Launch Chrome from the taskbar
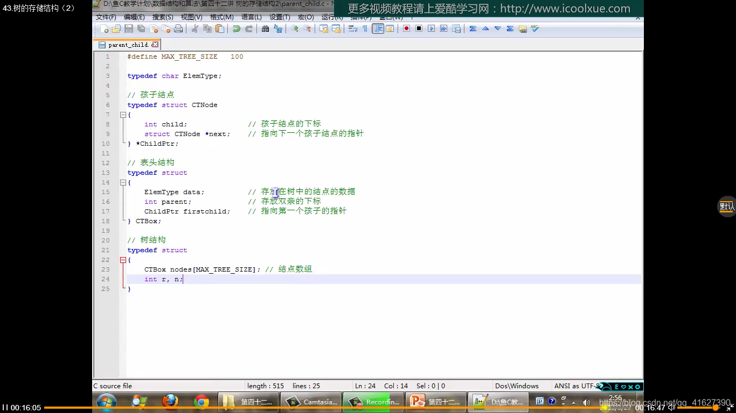Viewport: 736px width, 413px height. coord(202,402)
